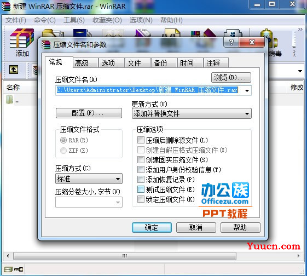Click the WinRAR icon in main title bar
Viewport: 307px width, 276px height.
(6, 6)
